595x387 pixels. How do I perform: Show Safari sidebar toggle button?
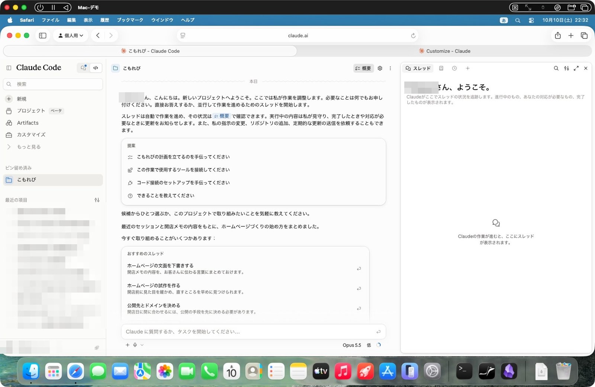[x=43, y=35]
